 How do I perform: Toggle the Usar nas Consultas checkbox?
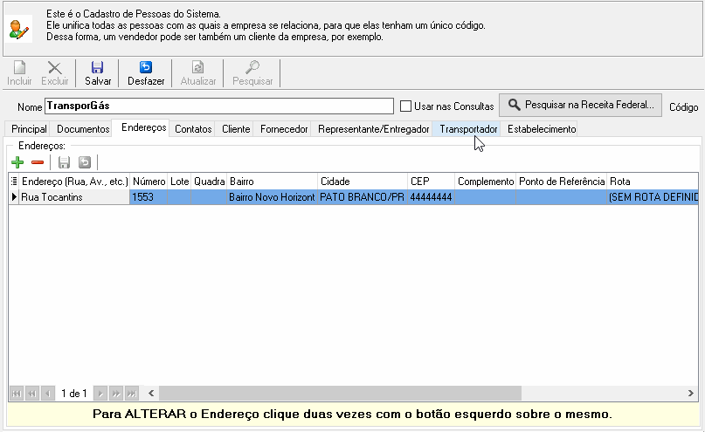[x=405, y=106]
